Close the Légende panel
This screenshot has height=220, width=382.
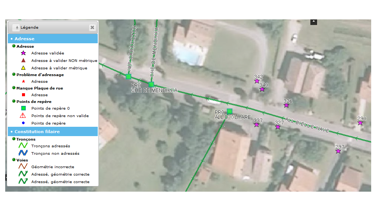coord(92,27)
